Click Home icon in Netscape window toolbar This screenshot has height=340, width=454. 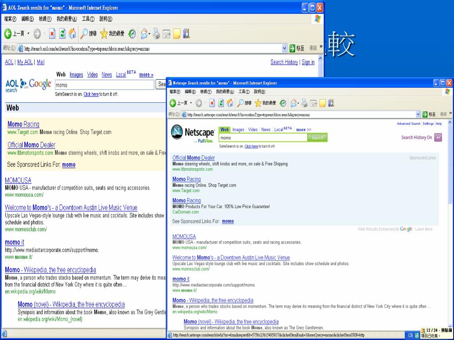[230, 103]
